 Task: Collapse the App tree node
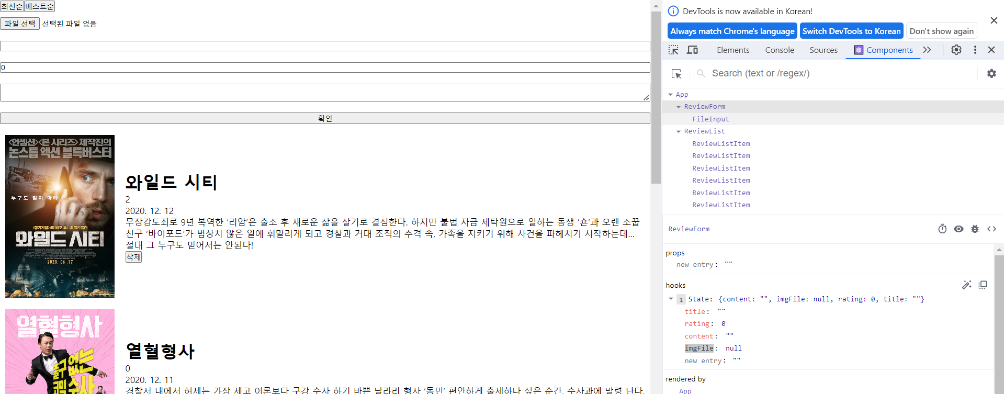pyautogui.click(x=670, y=95)
